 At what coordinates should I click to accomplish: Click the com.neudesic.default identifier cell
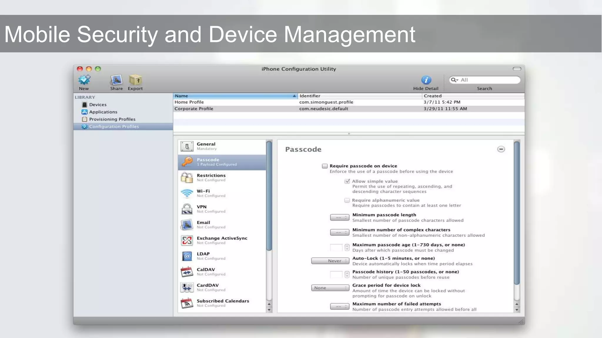324,109
